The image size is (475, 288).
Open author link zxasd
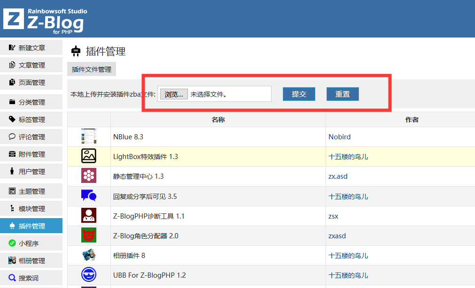337,235
